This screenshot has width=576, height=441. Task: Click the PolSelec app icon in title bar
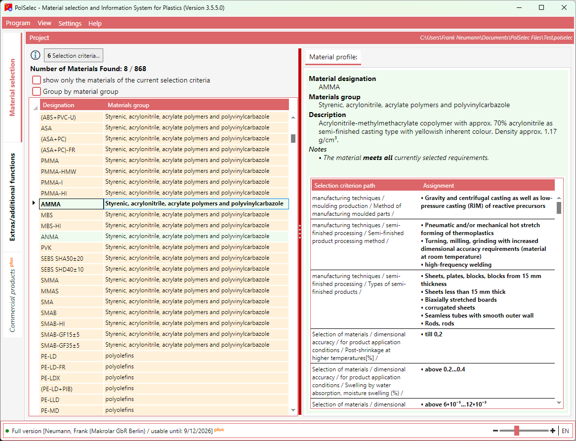pyautogui.click(x=8, y=7)
